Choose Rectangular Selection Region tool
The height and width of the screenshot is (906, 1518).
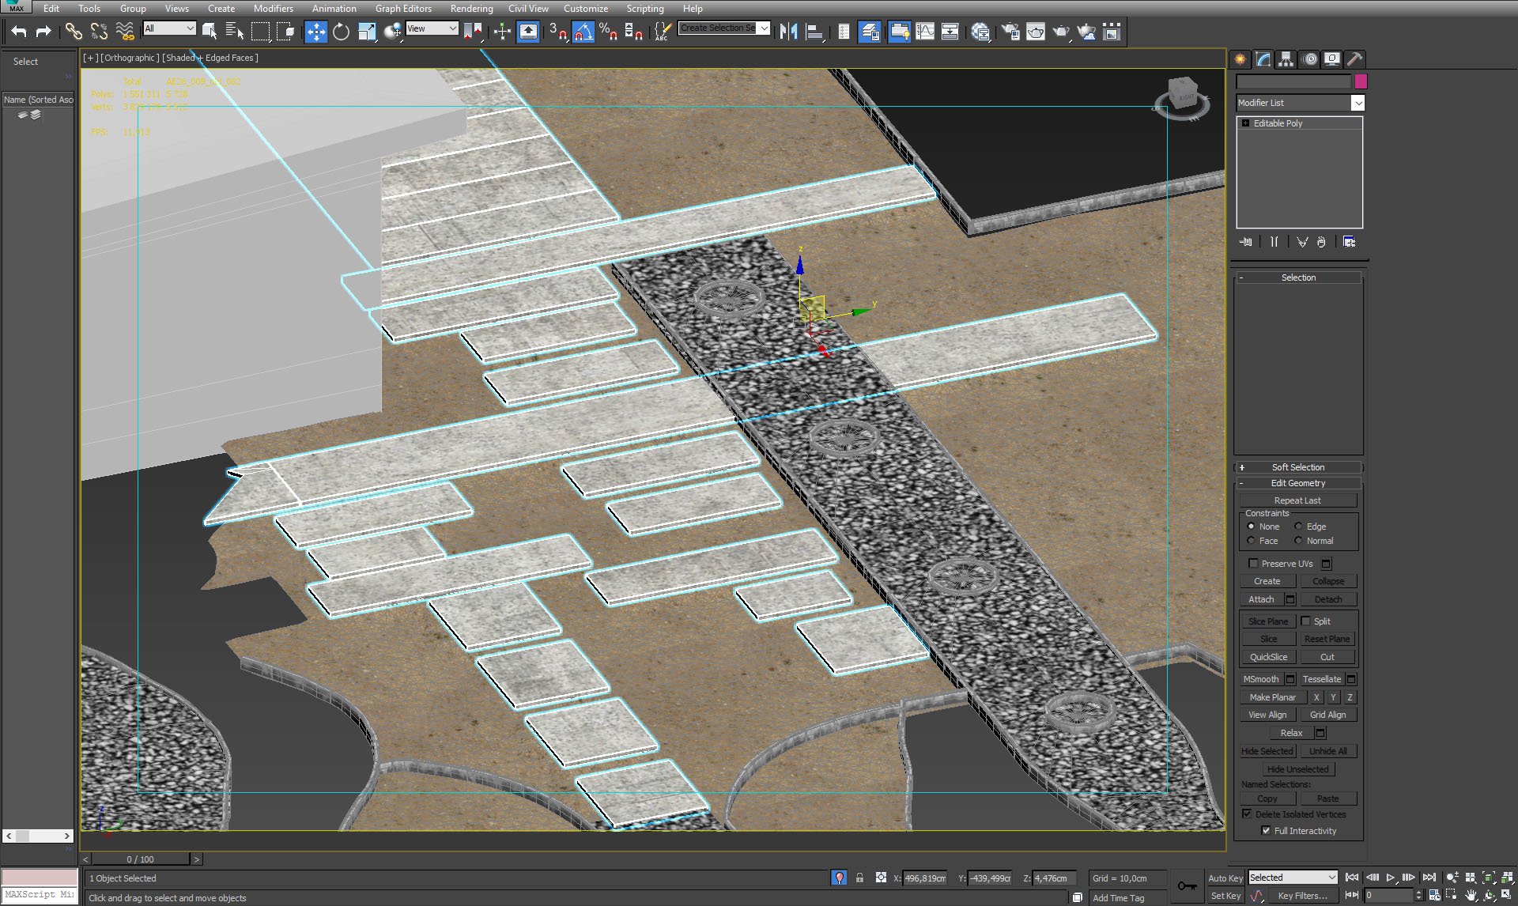[x=260, y=32]
